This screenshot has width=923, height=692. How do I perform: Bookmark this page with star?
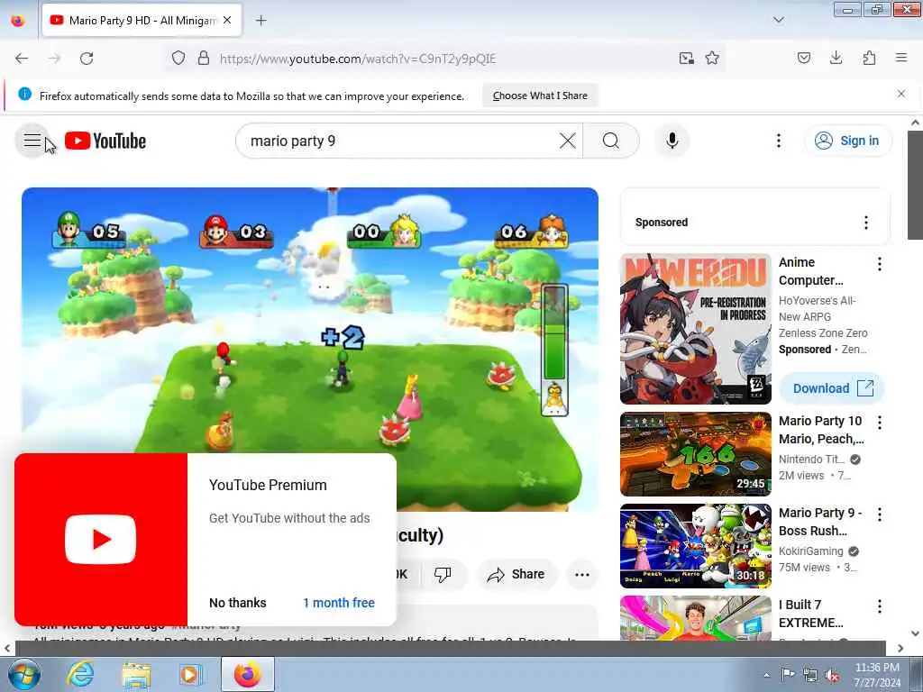[712, 59]
